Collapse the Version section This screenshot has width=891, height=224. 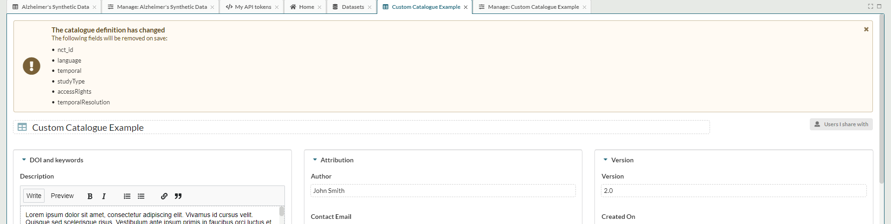click(x=606, y=160)
